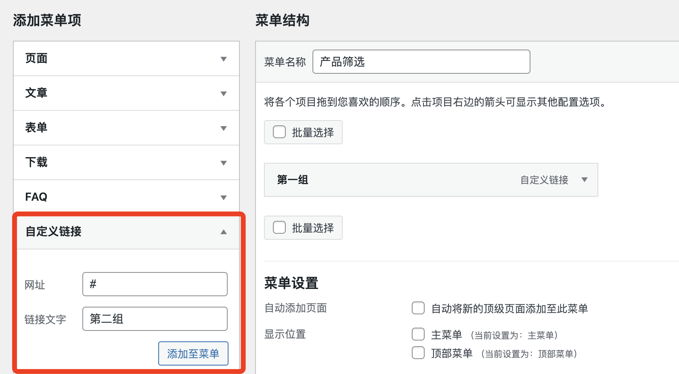
Task: Expand the 页面 panel arrow
Action: click(224, 59)
